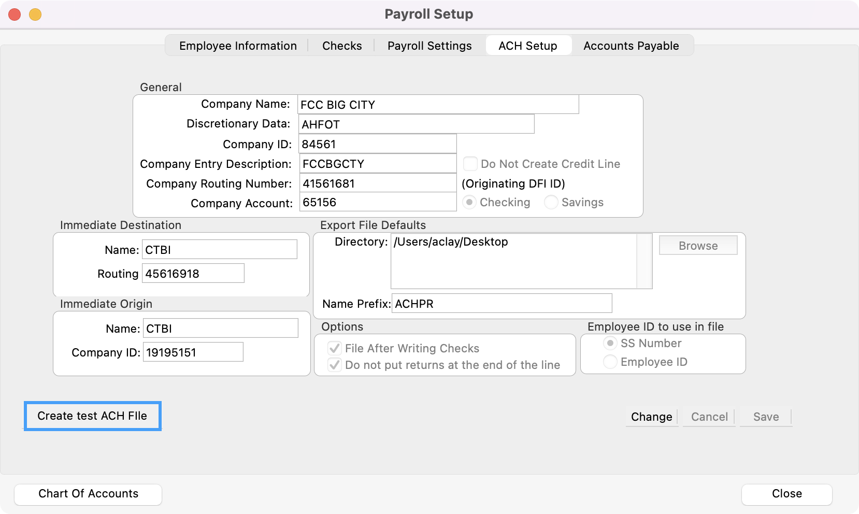Enable Do Not Create Credit Line checkbox
The image size is (859, 514).
pos(470,164)
